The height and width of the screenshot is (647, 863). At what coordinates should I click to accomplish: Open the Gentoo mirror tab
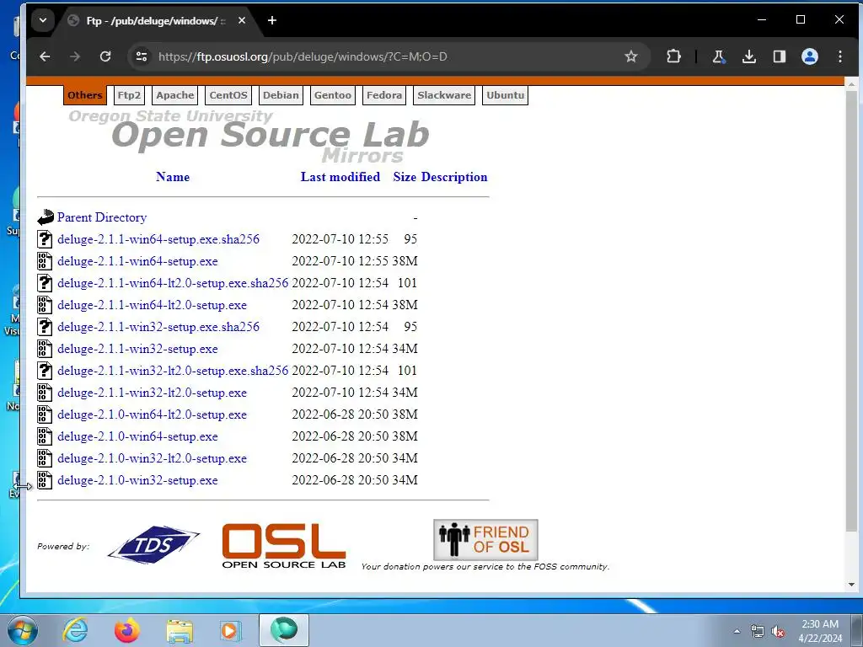click(x=333, y=95)
